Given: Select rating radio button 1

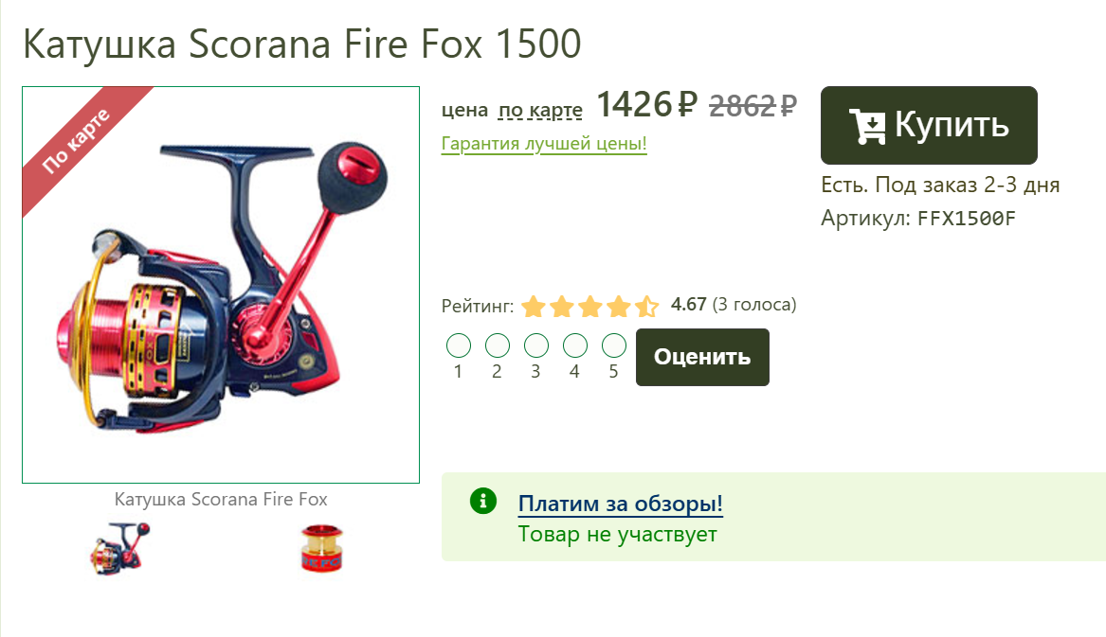Looking at the screenshot, I should coord(459,345).
